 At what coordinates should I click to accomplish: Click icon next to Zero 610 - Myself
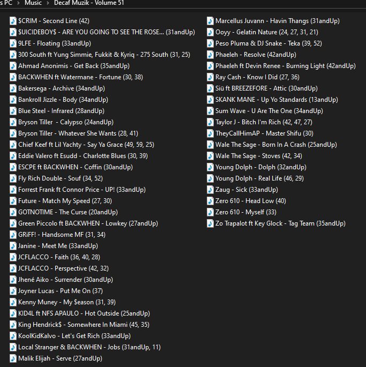[210, 212]
